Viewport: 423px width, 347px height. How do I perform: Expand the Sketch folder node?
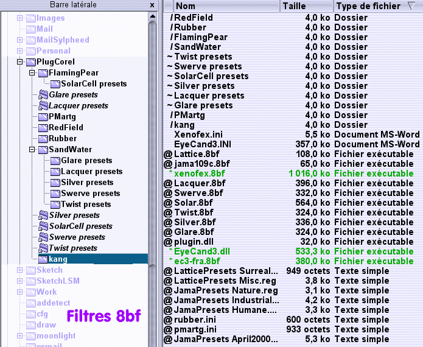(x=19, y=270)
